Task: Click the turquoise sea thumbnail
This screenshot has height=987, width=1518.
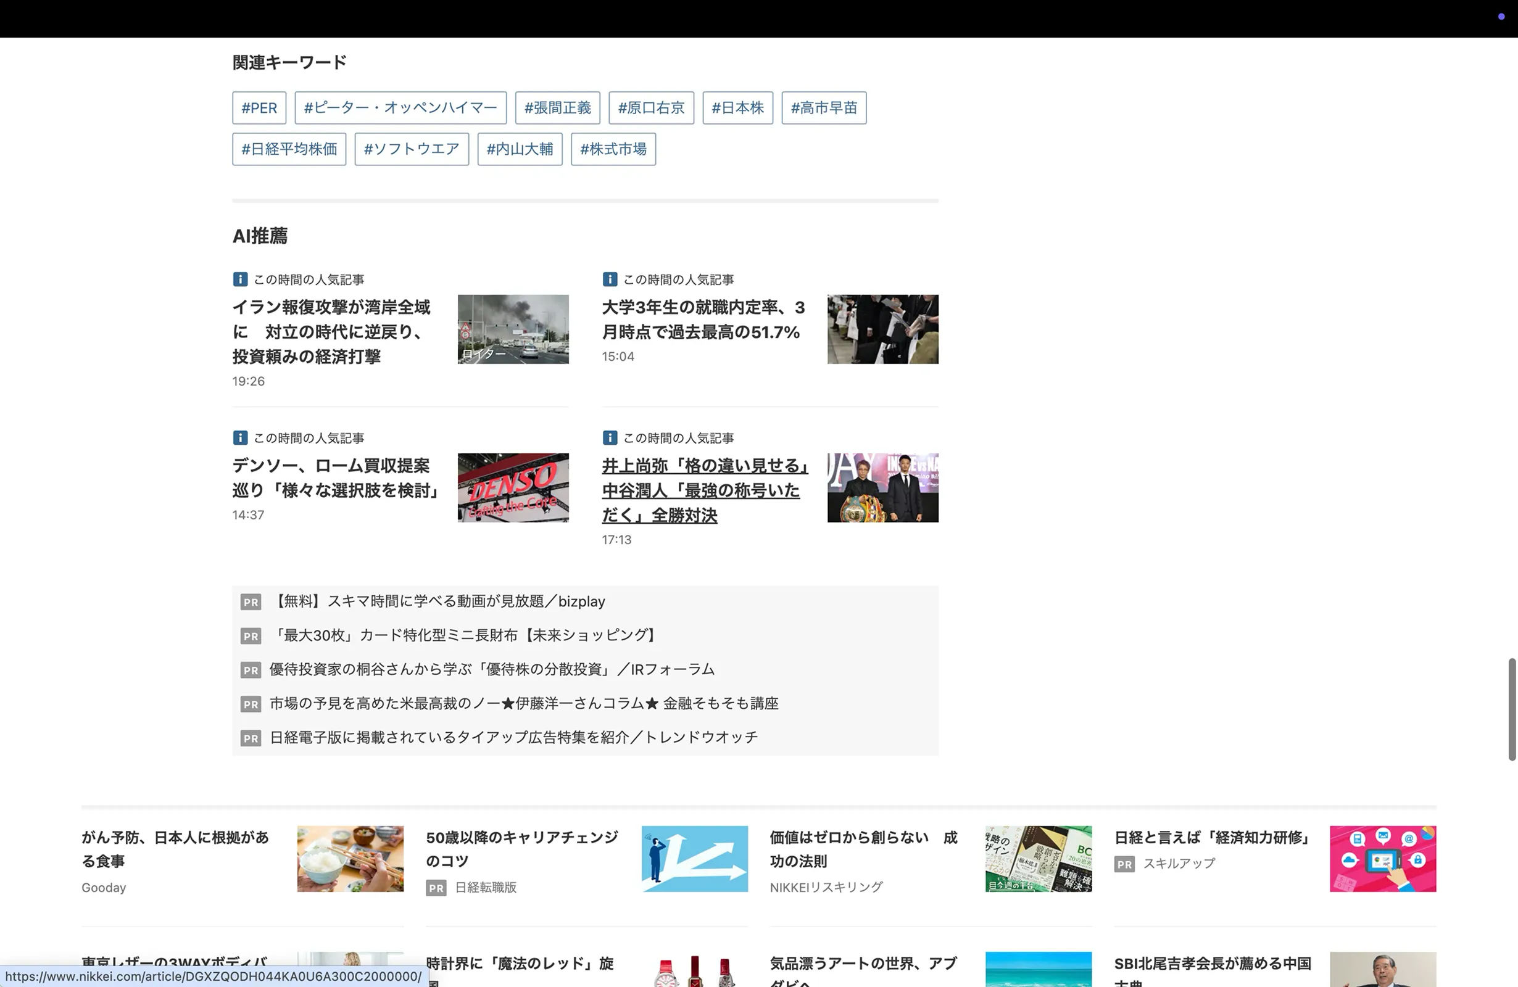Action: (1039, 970)
